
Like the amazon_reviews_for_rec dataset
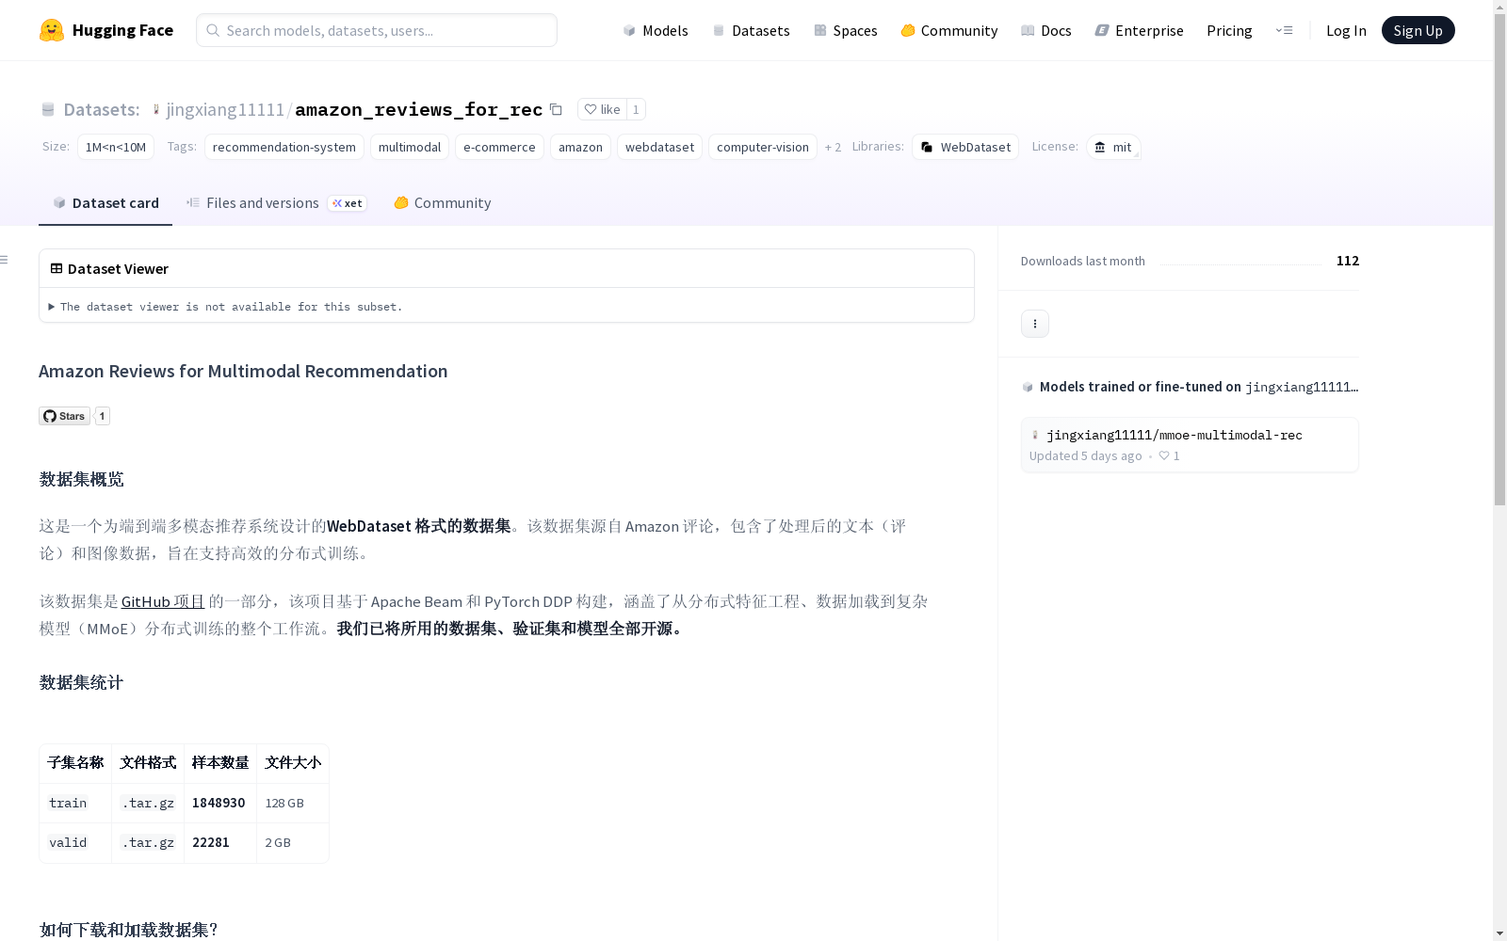click(x=602, y=109)
